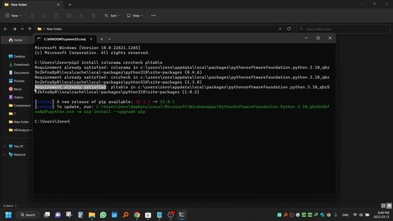Image resolution: width=393 pixels, height=221 pixels.
Task: Switch Explorer to large thumbnails view toggle
Action: click(389, 206)
